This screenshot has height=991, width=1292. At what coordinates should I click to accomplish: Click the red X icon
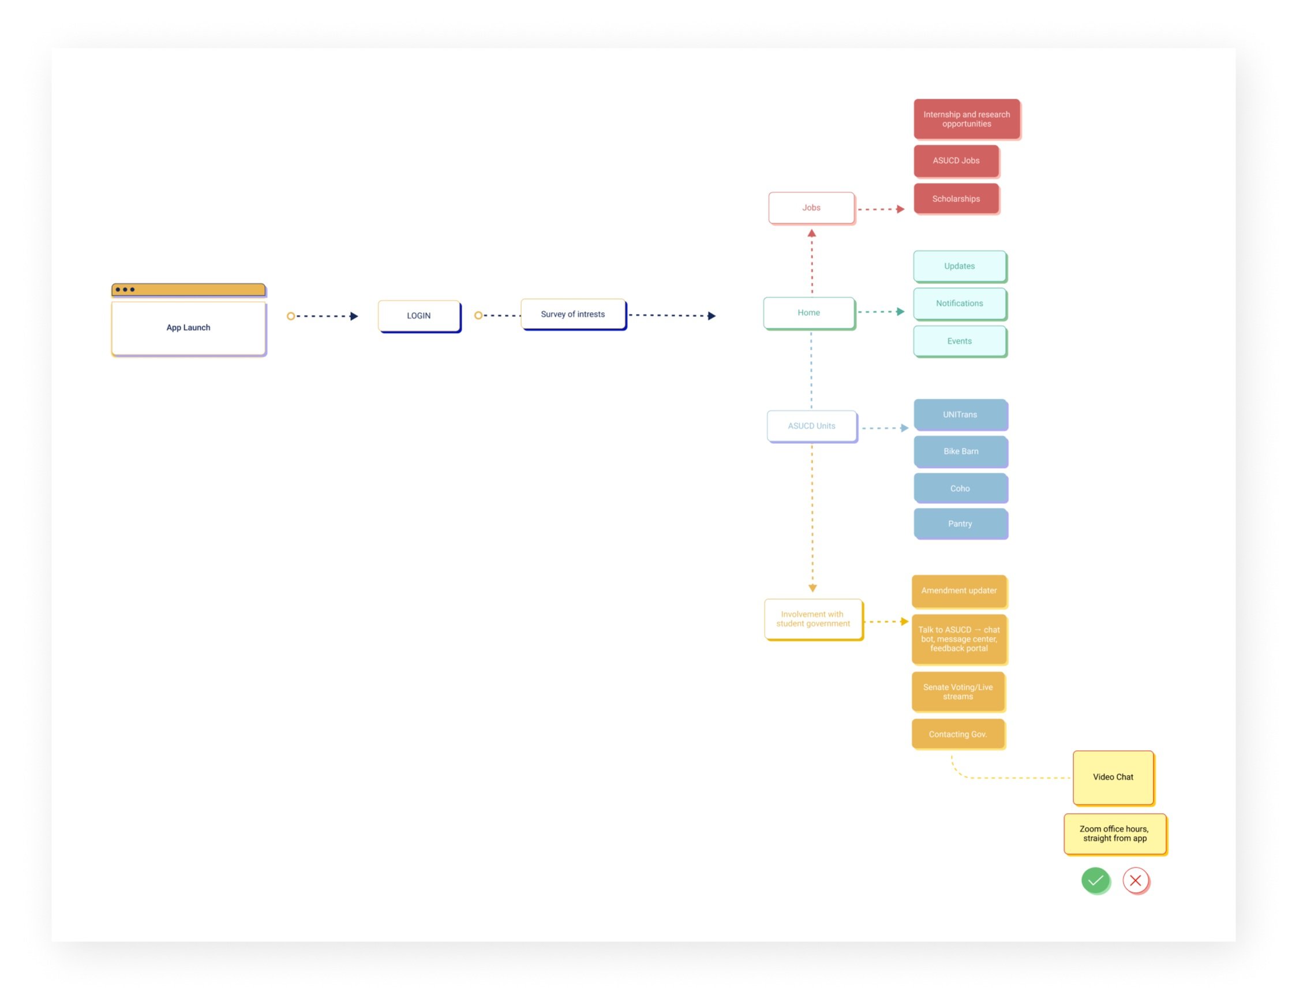click(x=1136, y=881)
